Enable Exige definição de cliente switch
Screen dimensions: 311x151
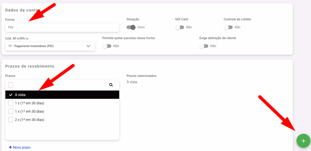[204, 46]
